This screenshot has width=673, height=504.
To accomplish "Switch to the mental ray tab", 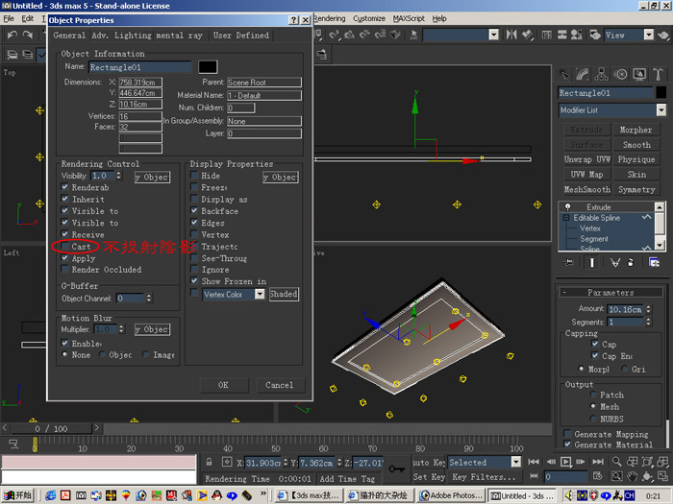I will pyautogui.click(x=179, y=36).
